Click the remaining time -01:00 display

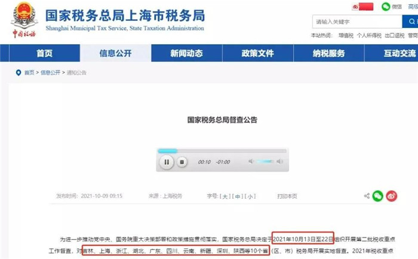pos(223,162)
